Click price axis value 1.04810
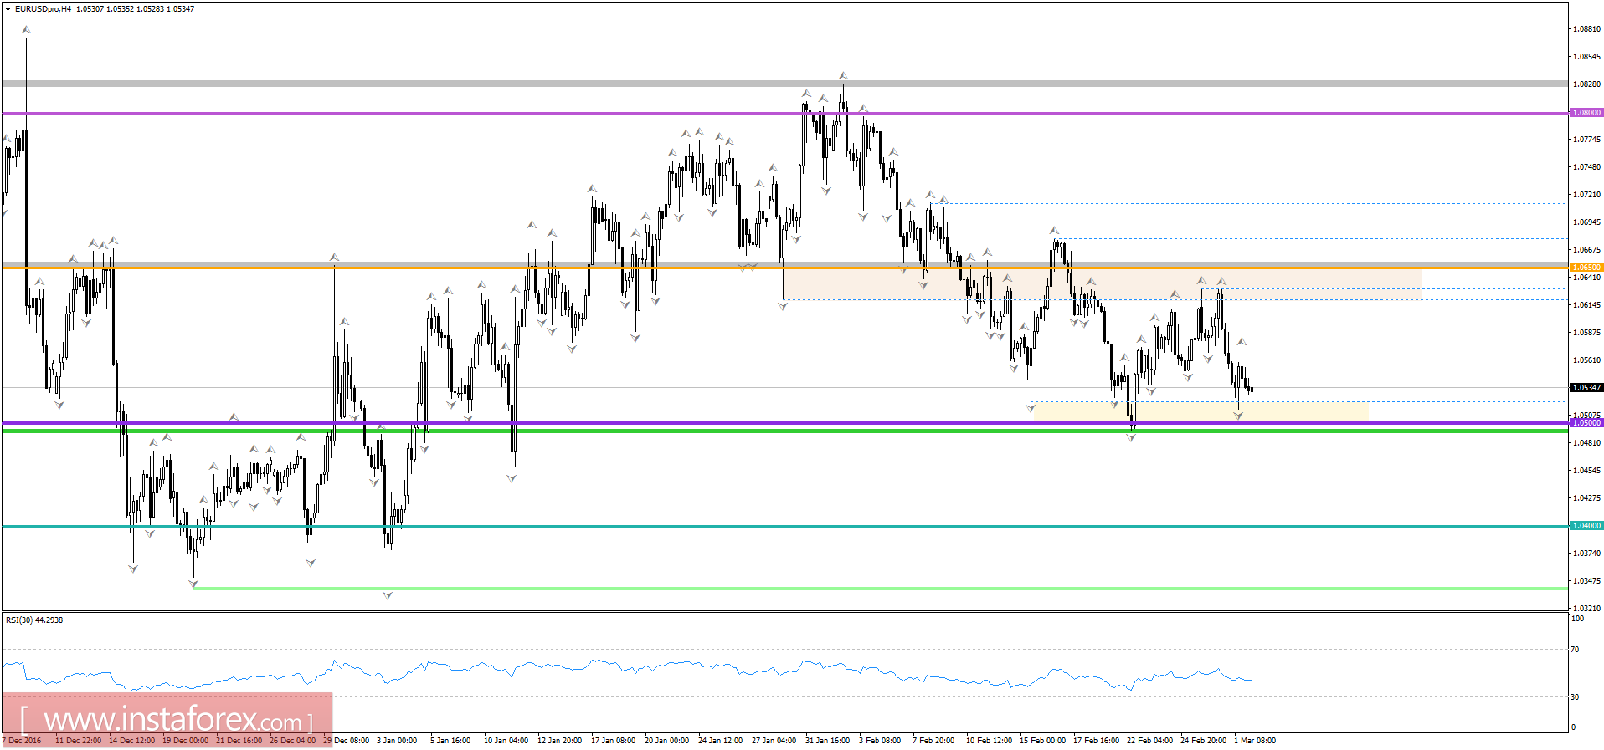Image resolution: width=1604 pixels, height=750 pixels. (1586, 443)
